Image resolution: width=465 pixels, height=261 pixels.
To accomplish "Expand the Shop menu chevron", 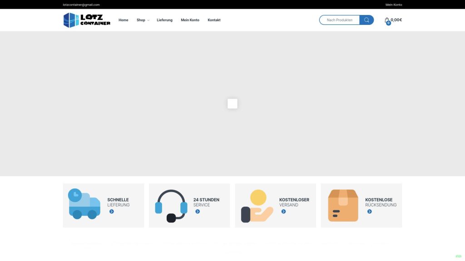I will (148, 20).
